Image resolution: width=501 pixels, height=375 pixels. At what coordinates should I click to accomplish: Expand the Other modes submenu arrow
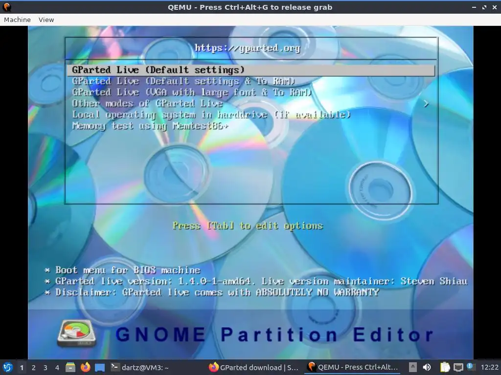point(426,104)
